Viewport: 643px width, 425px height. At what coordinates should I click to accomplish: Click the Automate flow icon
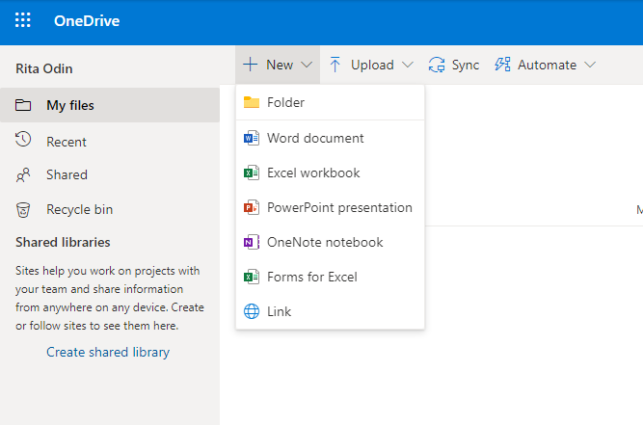(x=503, y=65)
